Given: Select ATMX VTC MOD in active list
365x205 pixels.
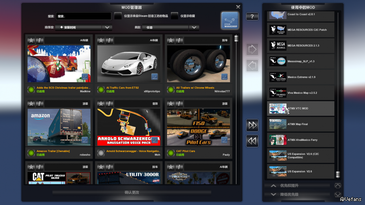Looking at the screenshot, I should click(301, 108).
